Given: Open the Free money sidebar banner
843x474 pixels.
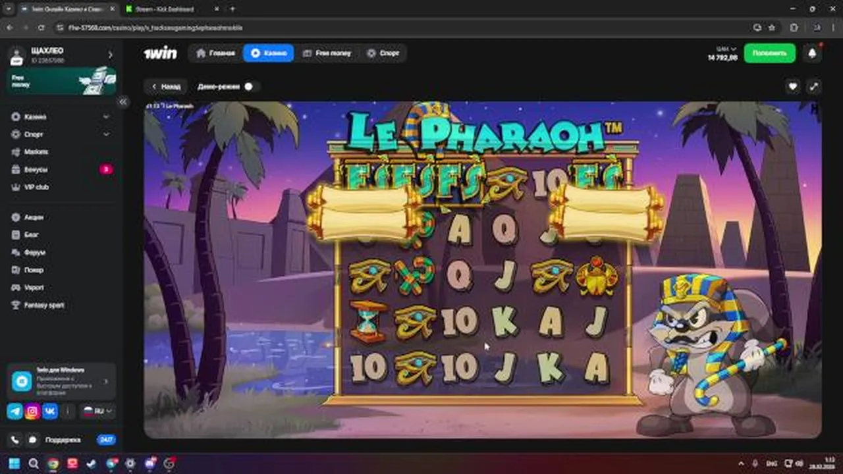Looking at the screenshot, I should 61,82.
